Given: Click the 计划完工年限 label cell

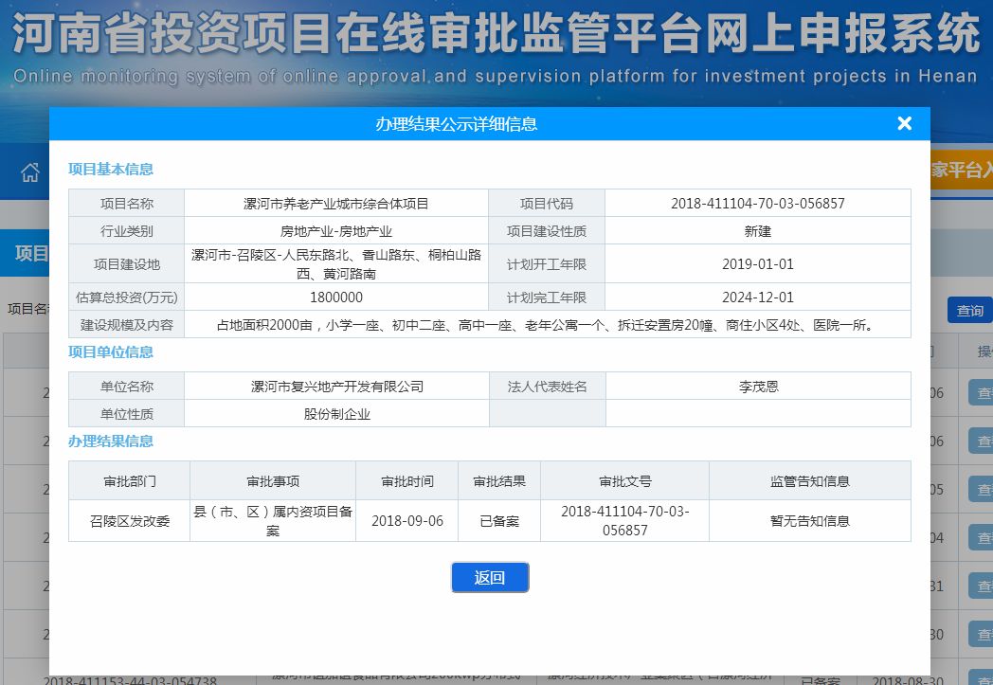Looking at the screenshot, I should tap(547, 297).
